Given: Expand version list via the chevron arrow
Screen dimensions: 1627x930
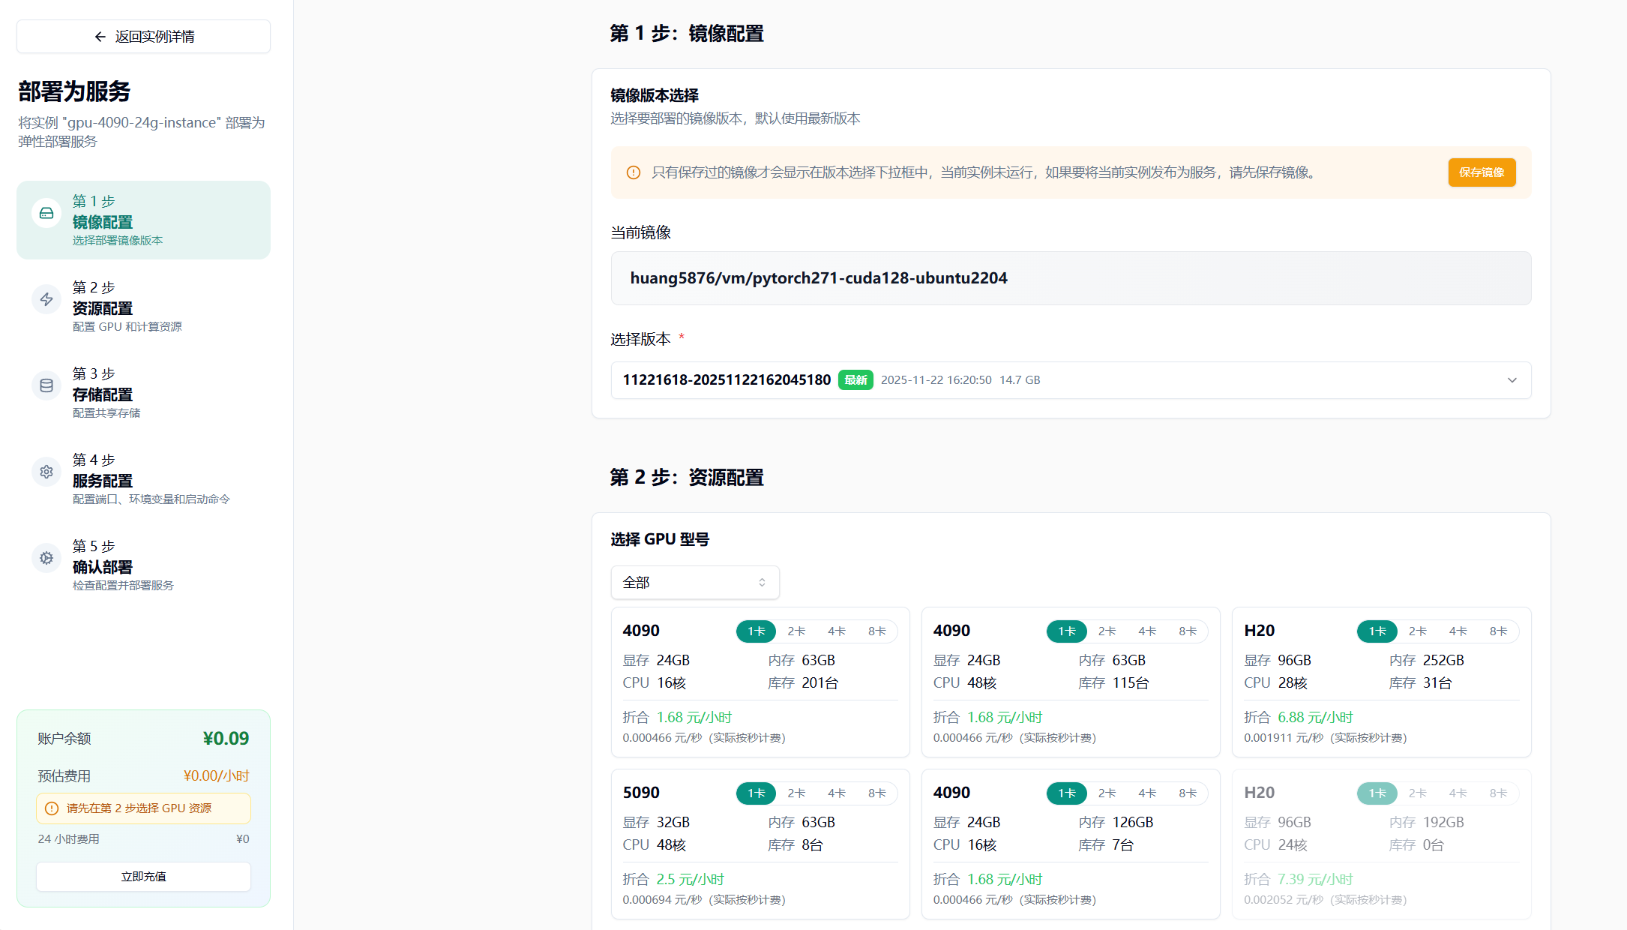Looking at the screenshot, I should pos(1512,380).
